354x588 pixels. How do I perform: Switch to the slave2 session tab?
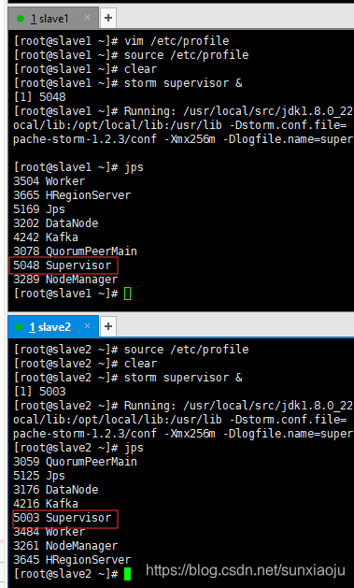click(x=53, y=326)
